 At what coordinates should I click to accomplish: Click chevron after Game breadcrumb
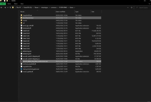tap(75, 8)
